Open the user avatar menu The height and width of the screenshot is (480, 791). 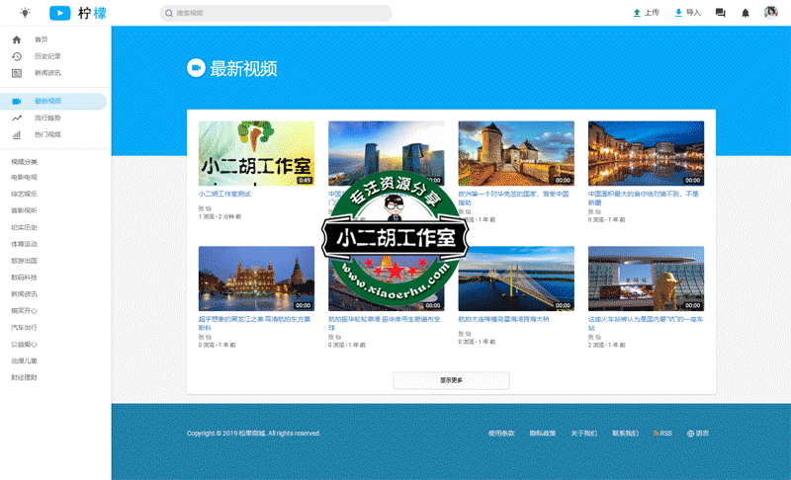(771, 13)
